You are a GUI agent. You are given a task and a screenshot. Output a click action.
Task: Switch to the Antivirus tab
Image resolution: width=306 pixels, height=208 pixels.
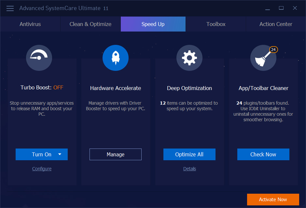tap(30, 24)
